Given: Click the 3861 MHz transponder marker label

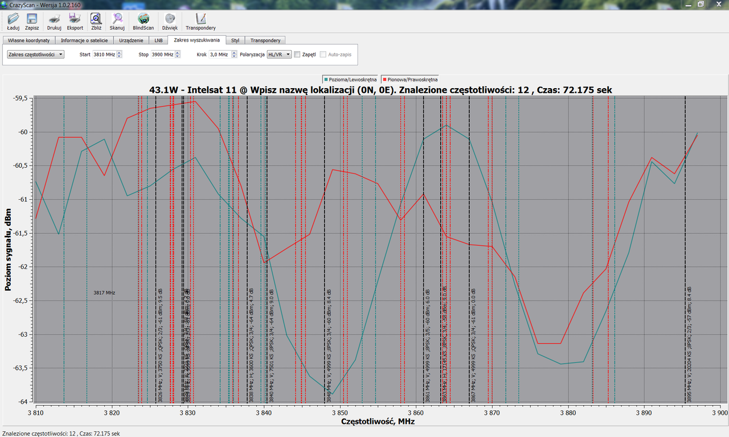Looking at the screenshot, I should pos(428,345).
